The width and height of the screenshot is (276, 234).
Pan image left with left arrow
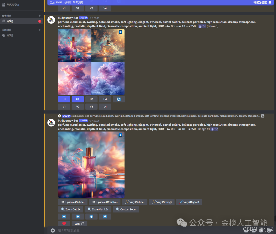[64, 217]
